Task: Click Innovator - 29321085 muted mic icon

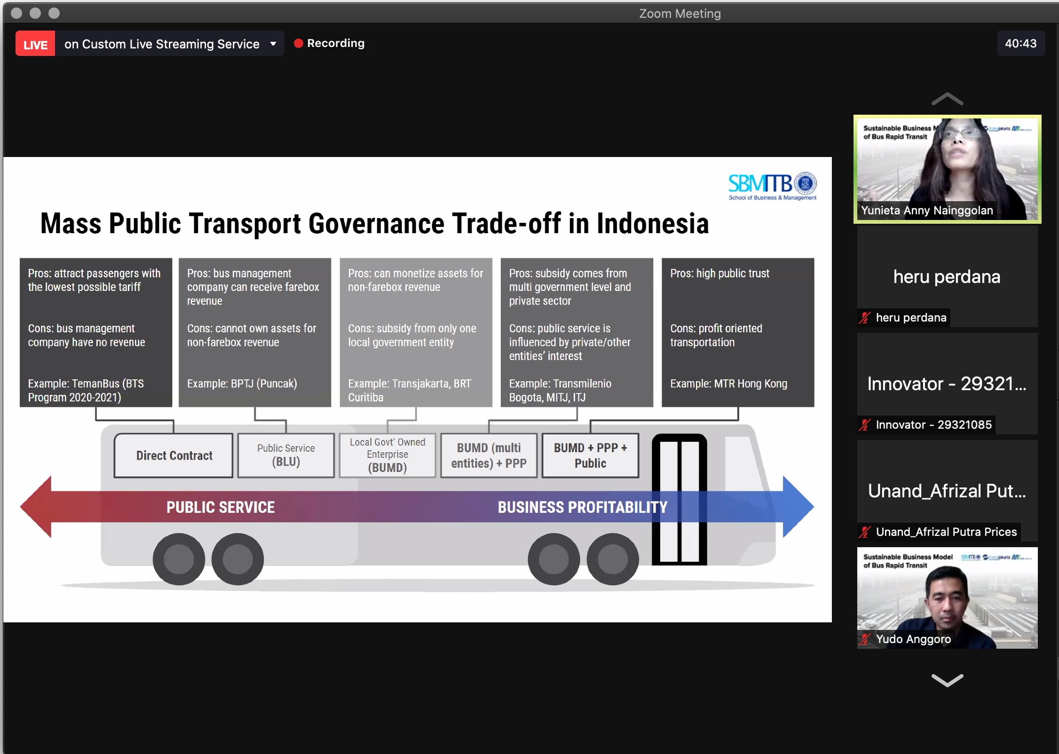Action: pos(865,425)
